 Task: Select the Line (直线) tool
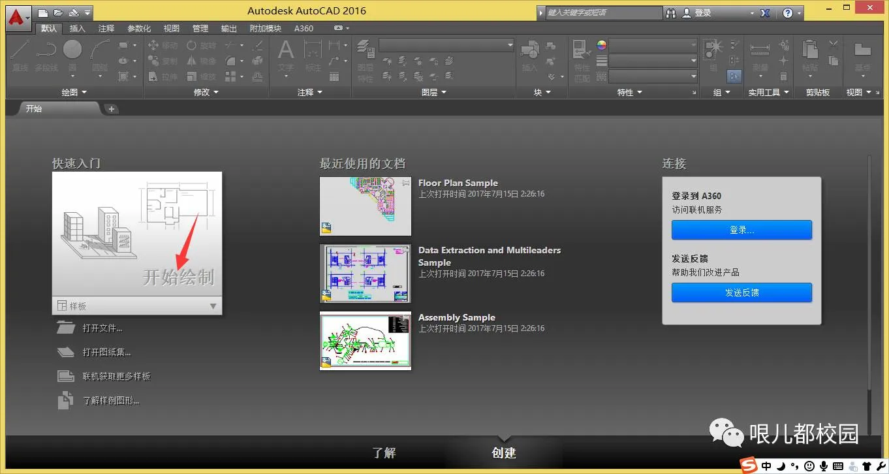point(20,56)
